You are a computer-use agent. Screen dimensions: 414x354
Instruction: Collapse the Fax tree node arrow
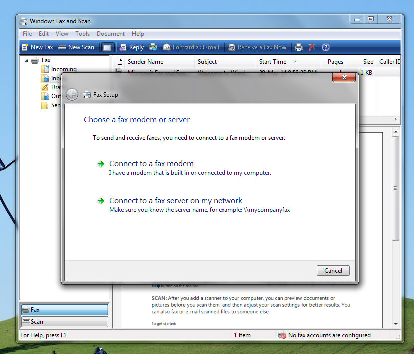[26, 61]
